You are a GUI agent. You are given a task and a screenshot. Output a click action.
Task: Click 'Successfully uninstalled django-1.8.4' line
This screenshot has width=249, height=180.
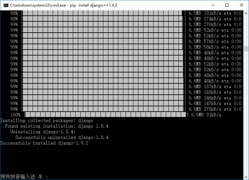coord(62,137)
